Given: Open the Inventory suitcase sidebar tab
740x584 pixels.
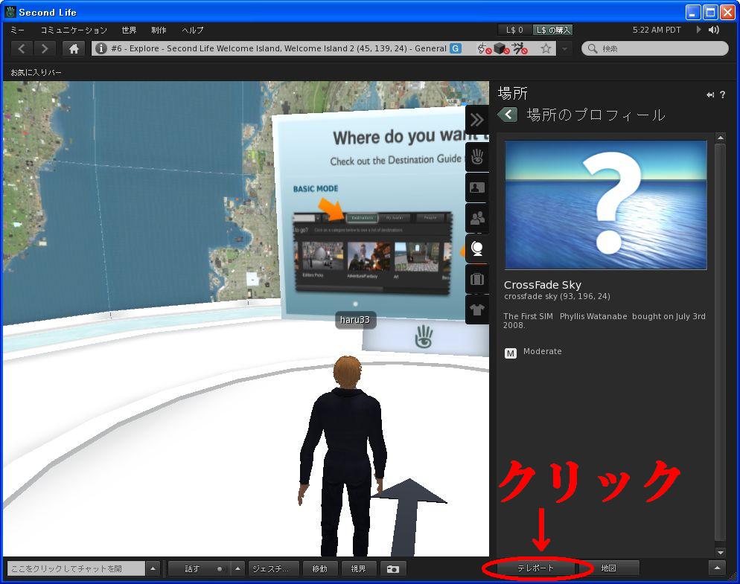Looking at the screenshot, I should [477, 279].
